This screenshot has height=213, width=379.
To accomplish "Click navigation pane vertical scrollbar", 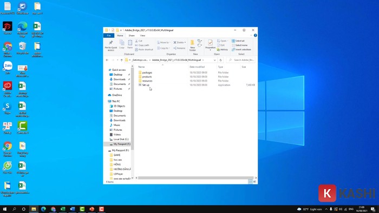I will pyautogui.click(x=132, y=109).
